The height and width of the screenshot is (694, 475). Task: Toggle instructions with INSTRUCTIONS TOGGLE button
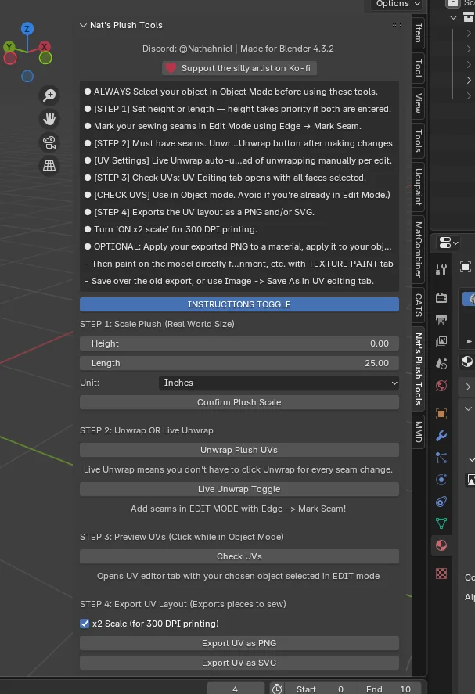click(239, 304)
